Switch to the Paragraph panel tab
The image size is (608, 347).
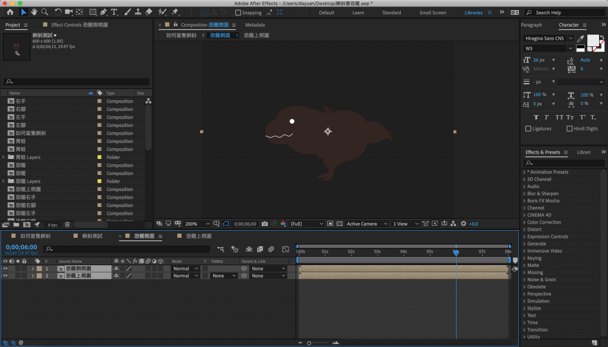[531, 25]
